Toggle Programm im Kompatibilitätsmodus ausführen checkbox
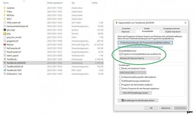This screenshot has width=194, height=114. (x=120, y=54)
